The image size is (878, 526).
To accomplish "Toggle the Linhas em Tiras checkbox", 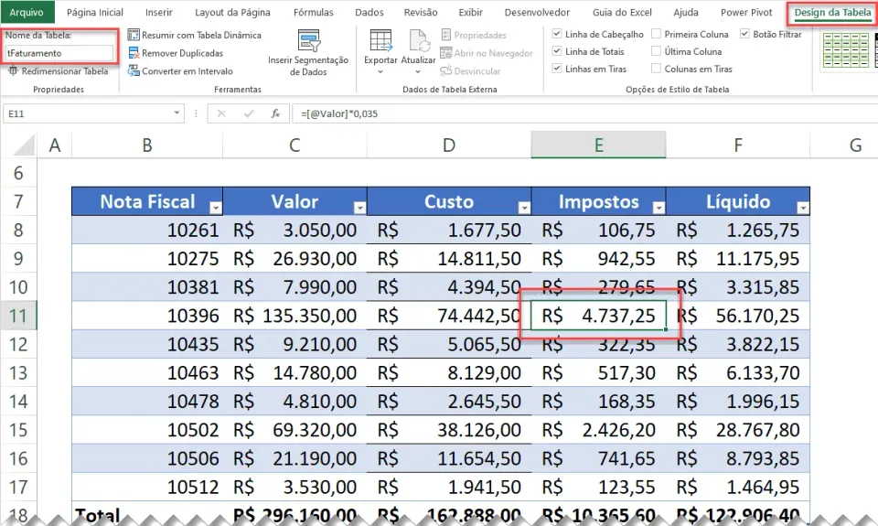I will (557, 69).
